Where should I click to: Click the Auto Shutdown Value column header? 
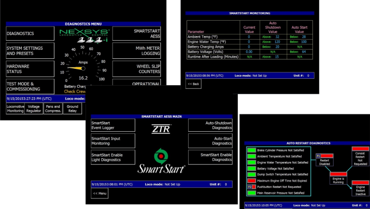(273, 28)
